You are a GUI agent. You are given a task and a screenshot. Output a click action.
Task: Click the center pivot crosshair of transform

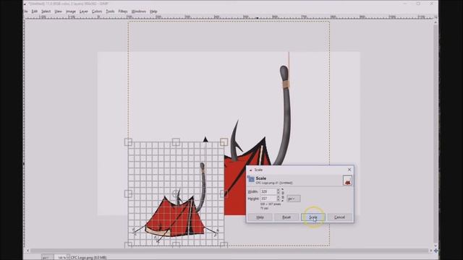[x=176, y=194]
